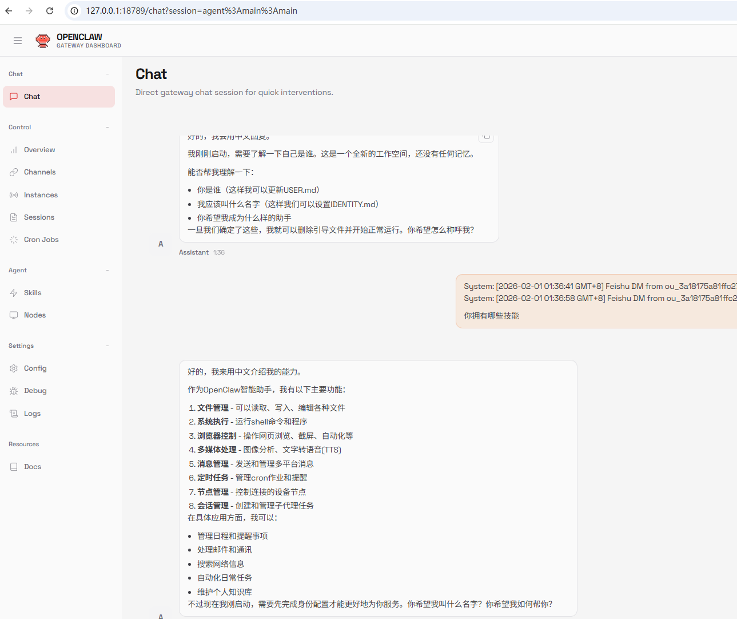
Task: Open the Nodes page
Action: pos(59,315)
